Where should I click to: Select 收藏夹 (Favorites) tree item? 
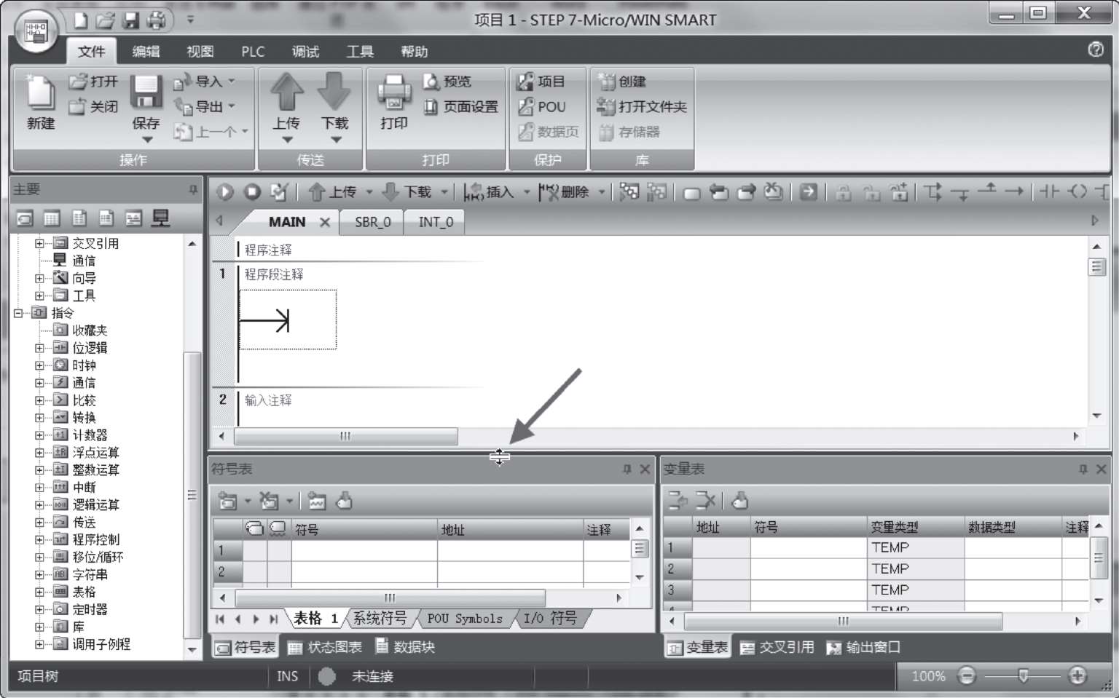(90, 330)
